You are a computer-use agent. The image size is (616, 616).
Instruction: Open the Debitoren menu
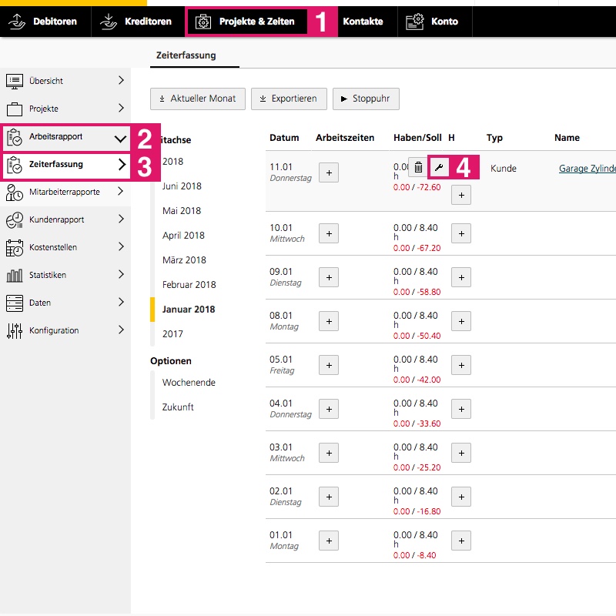pyautogui.click(x=44, y=22)
